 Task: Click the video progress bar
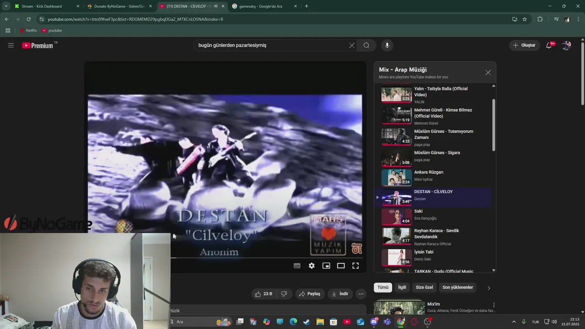coord(266,258)
